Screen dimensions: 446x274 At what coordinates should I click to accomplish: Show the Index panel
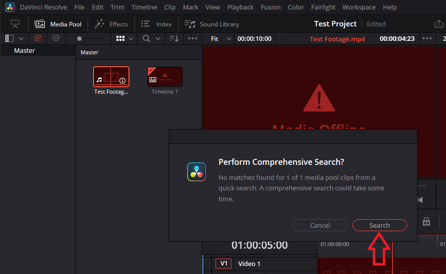point(156,24)
